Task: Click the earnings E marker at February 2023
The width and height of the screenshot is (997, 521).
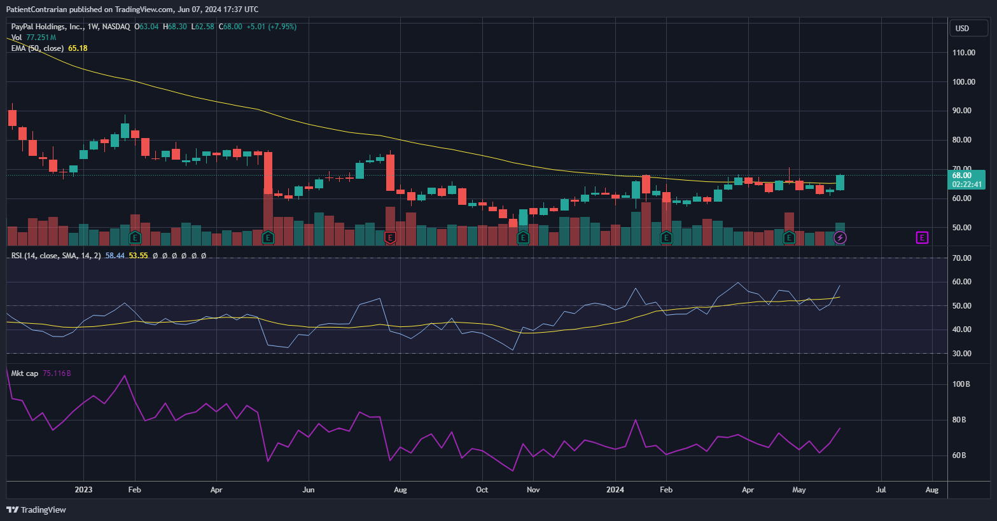Action: point(135,238)
